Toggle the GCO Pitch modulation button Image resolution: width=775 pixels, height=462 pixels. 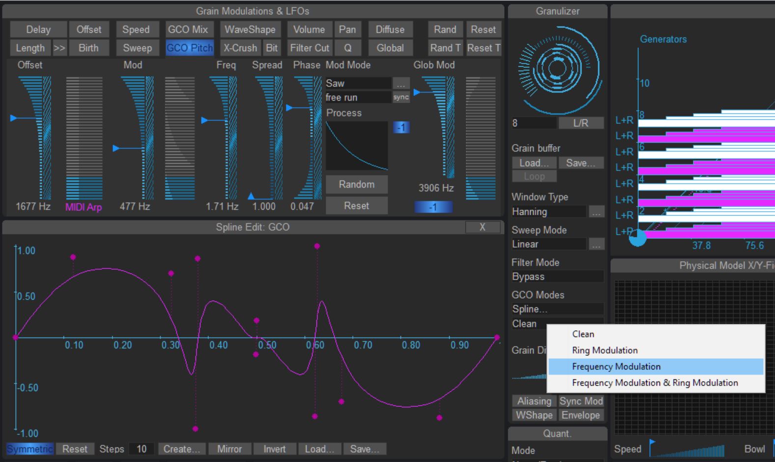190,48
